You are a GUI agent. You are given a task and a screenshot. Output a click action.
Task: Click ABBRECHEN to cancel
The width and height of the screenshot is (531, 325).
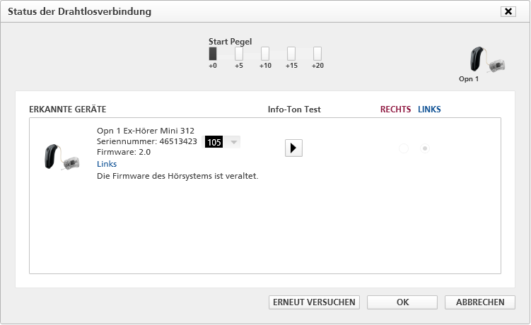[x=480, y=302]
